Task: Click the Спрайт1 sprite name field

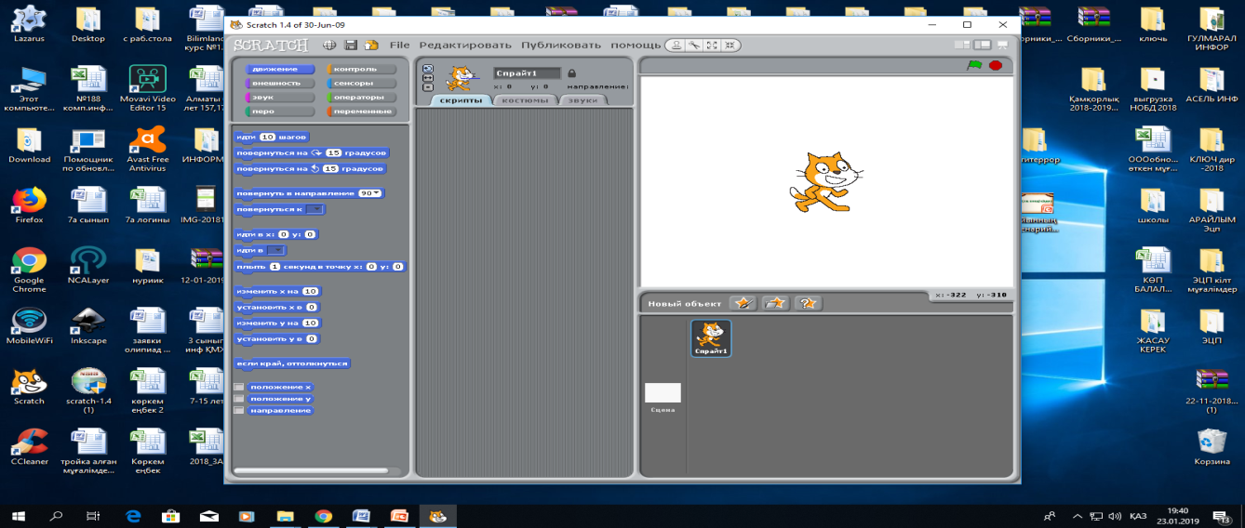Action: pyautogui.click(x=527, y=73)
